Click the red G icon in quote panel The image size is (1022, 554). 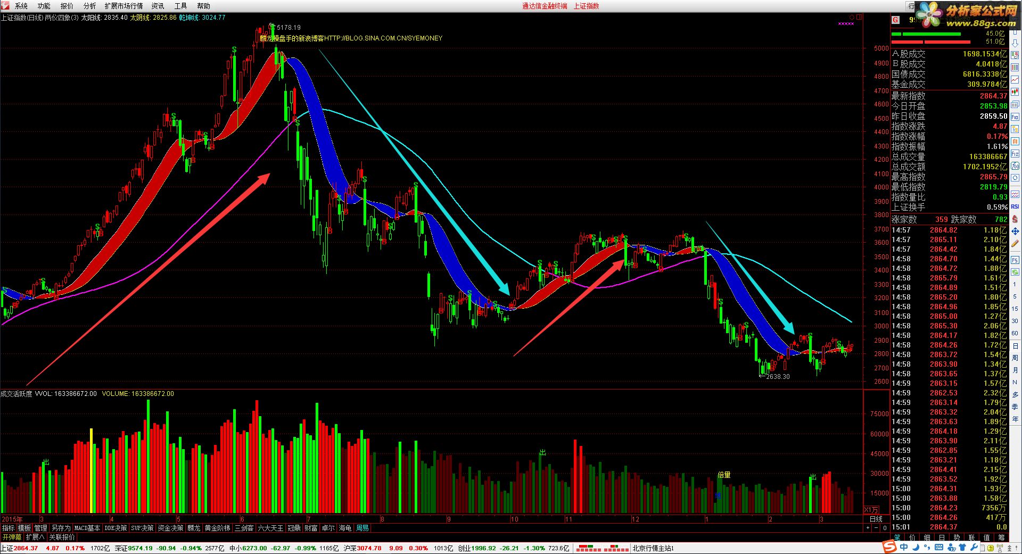point(896,20)
